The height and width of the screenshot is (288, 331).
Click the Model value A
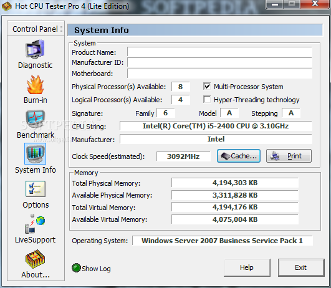229,113
